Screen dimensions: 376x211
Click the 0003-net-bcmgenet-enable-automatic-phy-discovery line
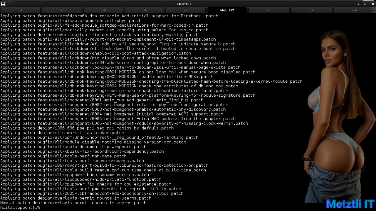click(x=113, y=109)
